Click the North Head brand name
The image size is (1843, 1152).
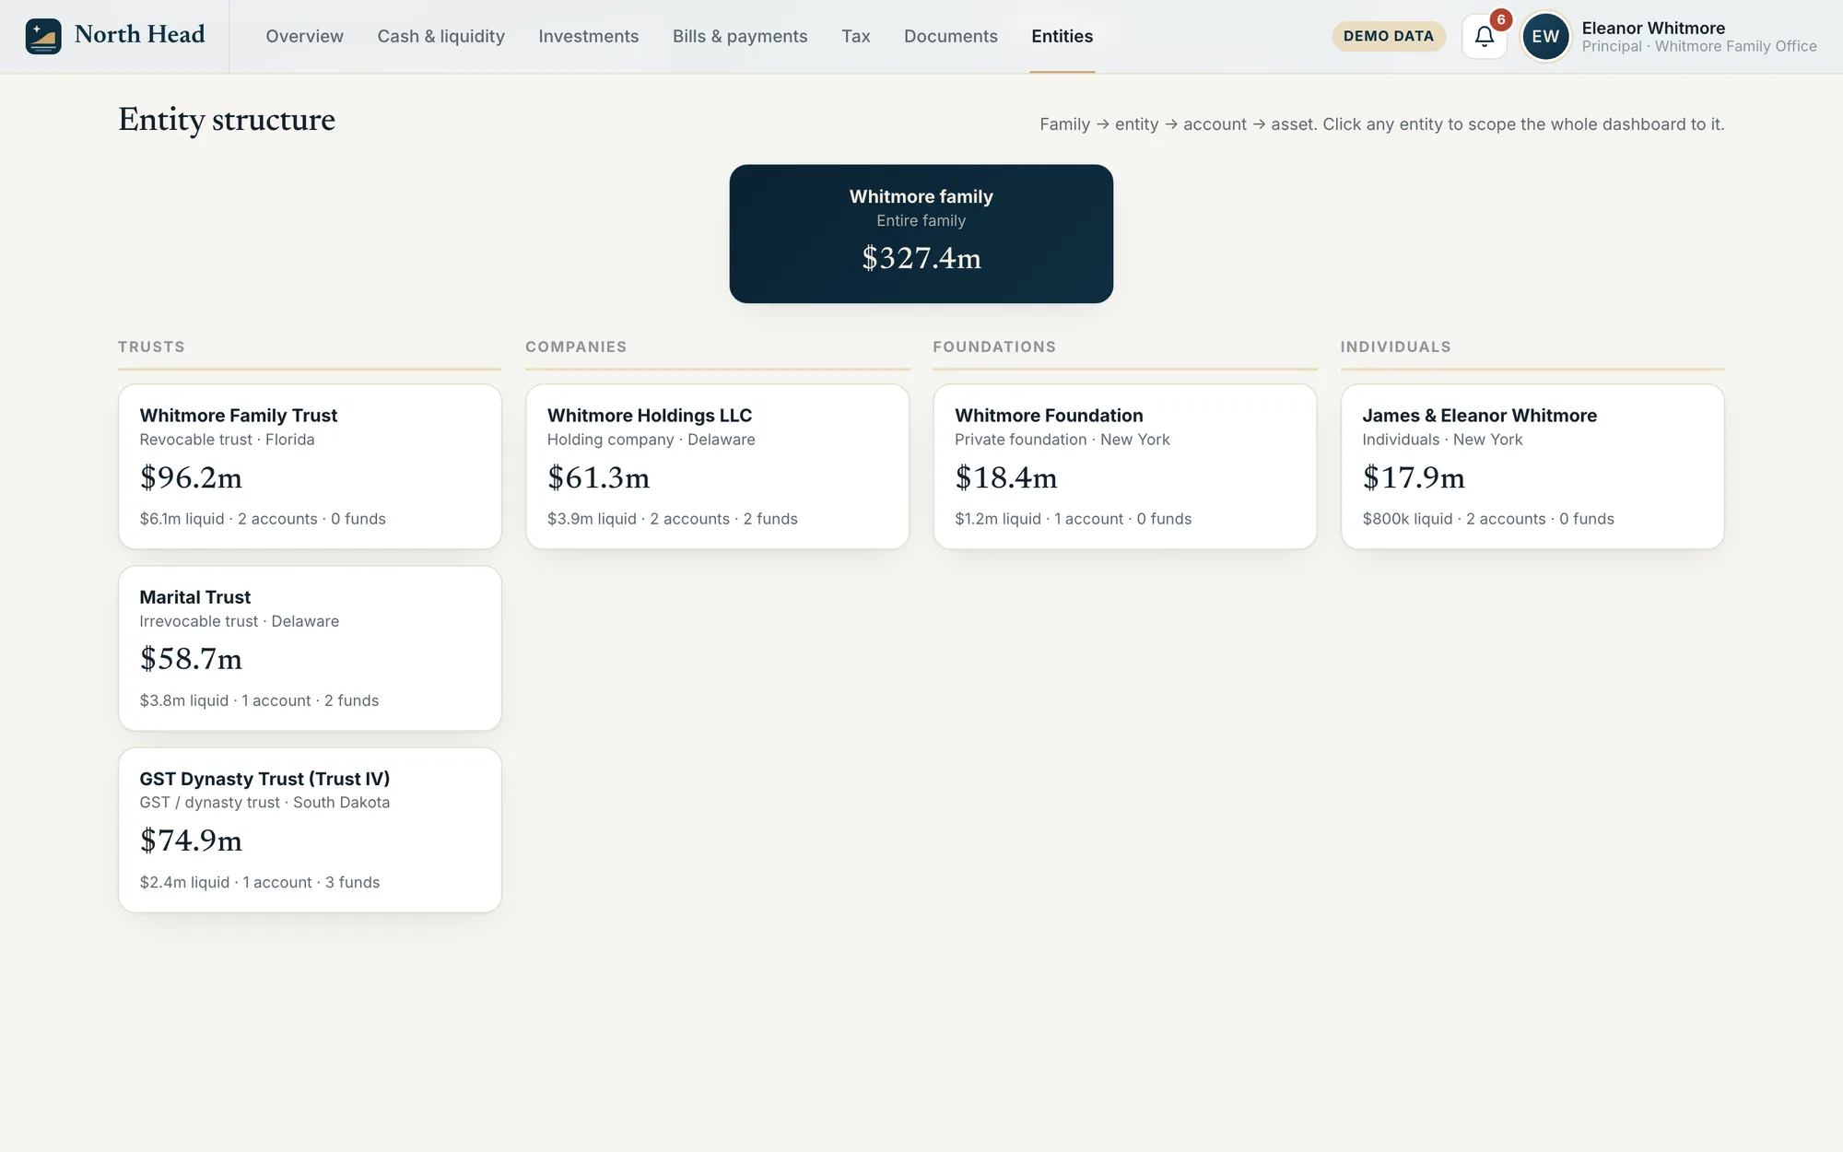pyautogui.click(x=139, y=34)
